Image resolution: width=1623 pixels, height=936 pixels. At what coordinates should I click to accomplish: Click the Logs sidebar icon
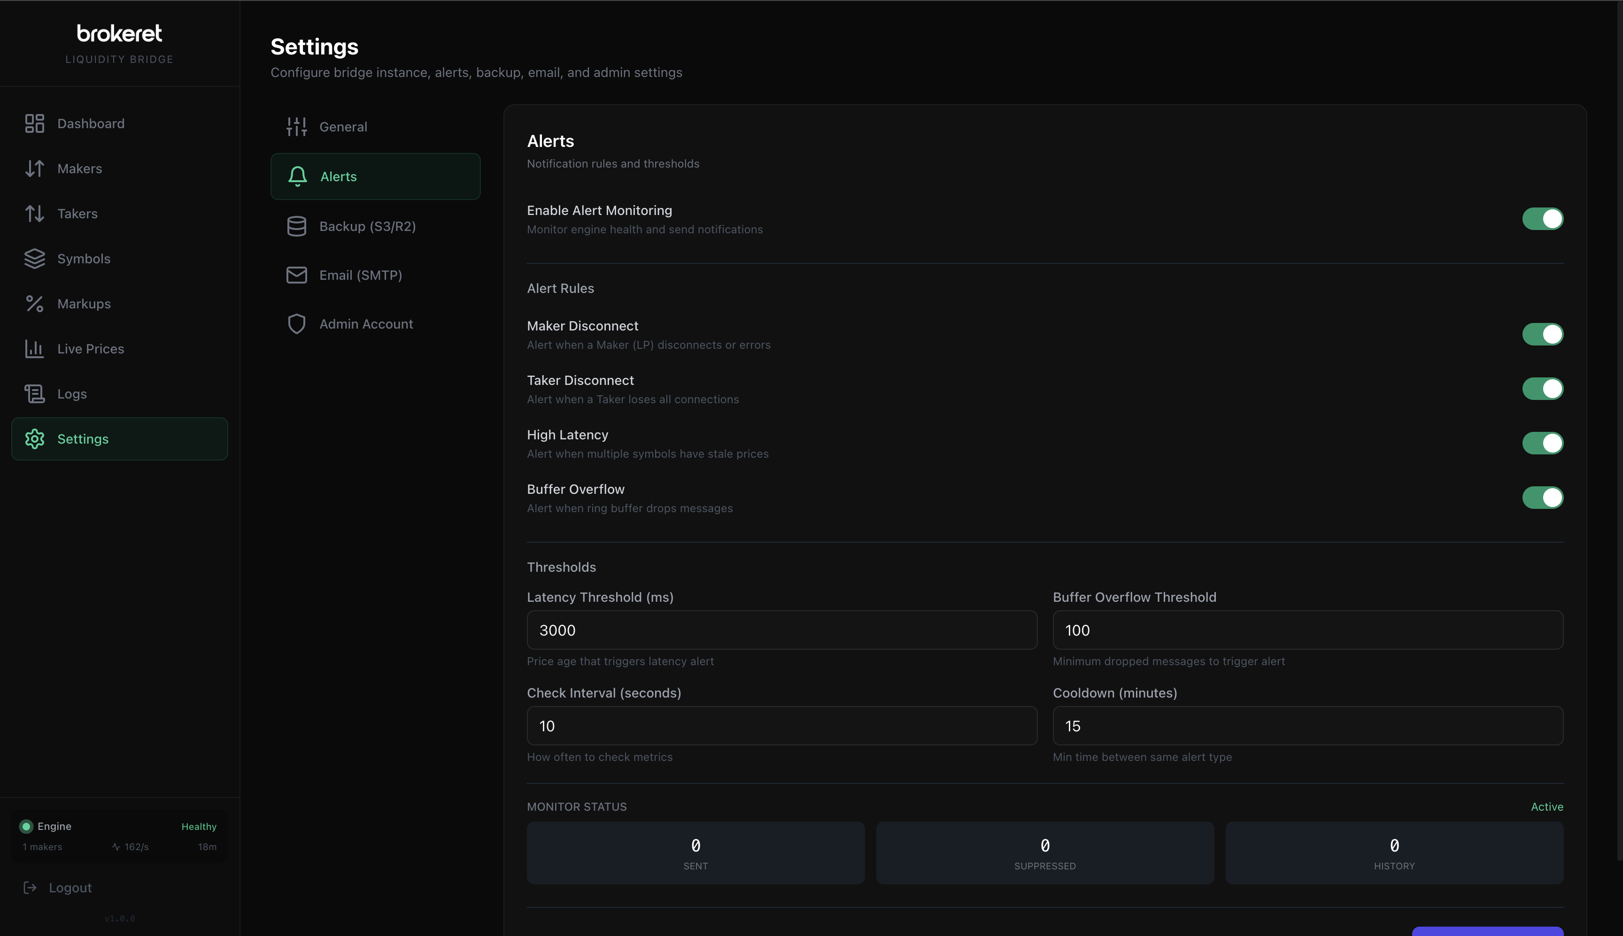click(x=34, y=393)
